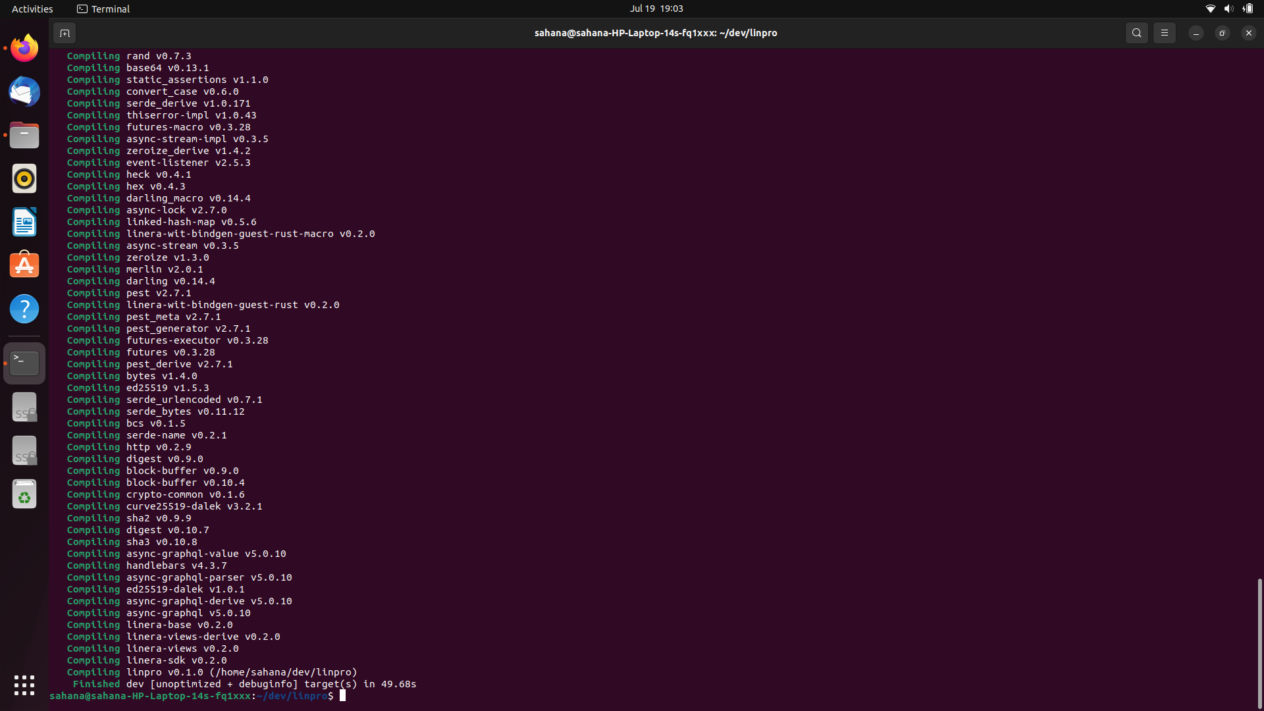
Task: Expand system tray status menu
Action: 1228,9
